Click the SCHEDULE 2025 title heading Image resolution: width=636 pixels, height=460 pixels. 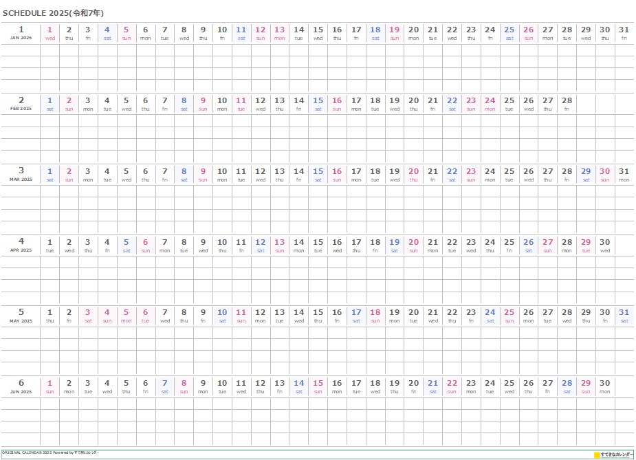click(x=54, y=12)
